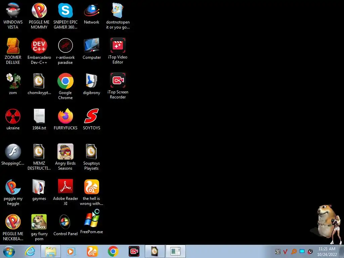Launch Internet Explorer from the taskbar
Viewport: 344px width, 258px height.
click(30, 251)
